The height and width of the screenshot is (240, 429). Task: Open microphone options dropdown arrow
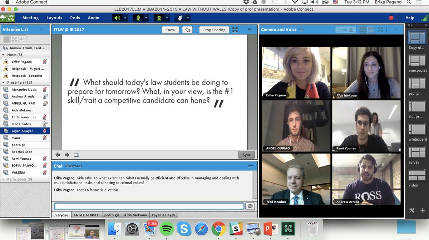[x=146, y=18]
